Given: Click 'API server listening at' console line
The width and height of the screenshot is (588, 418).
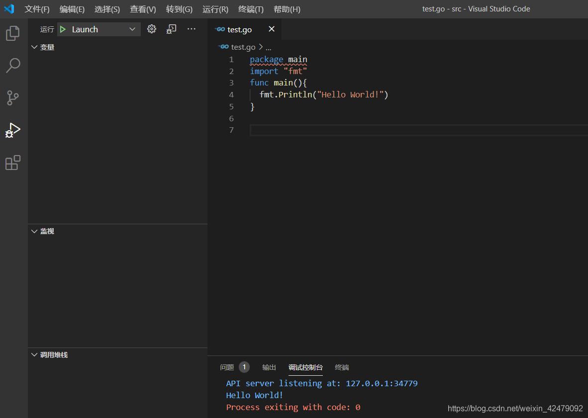Looking at the screenshot, I should (x=322, y=384).
